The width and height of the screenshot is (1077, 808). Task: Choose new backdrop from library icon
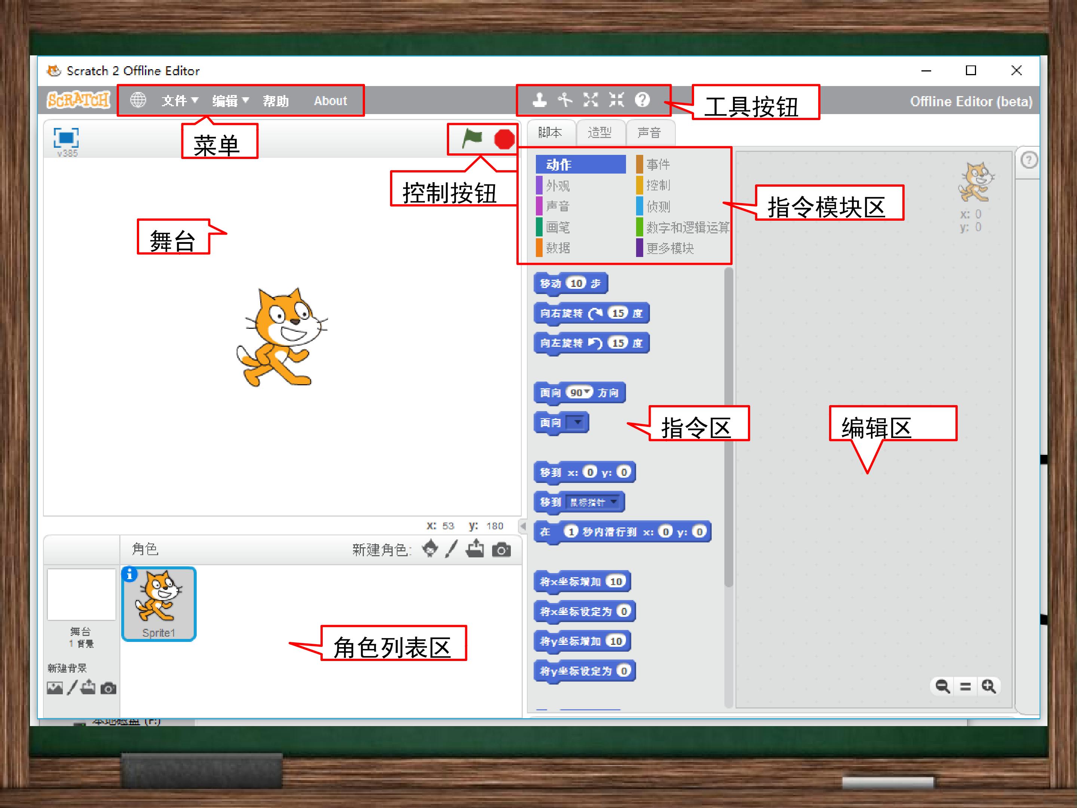click(55, 688)
